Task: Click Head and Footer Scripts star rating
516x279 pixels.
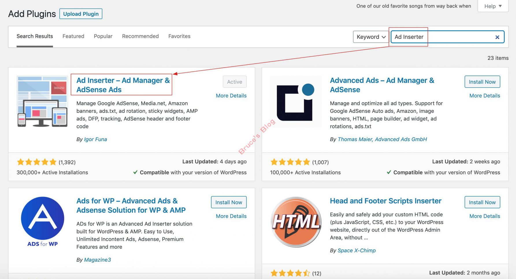Action: click(290, 273)
